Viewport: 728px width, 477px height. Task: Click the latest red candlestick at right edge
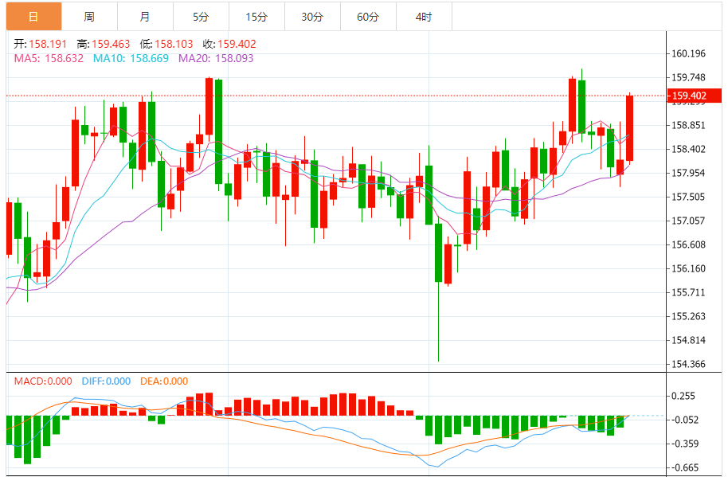(x=629, y=128)
